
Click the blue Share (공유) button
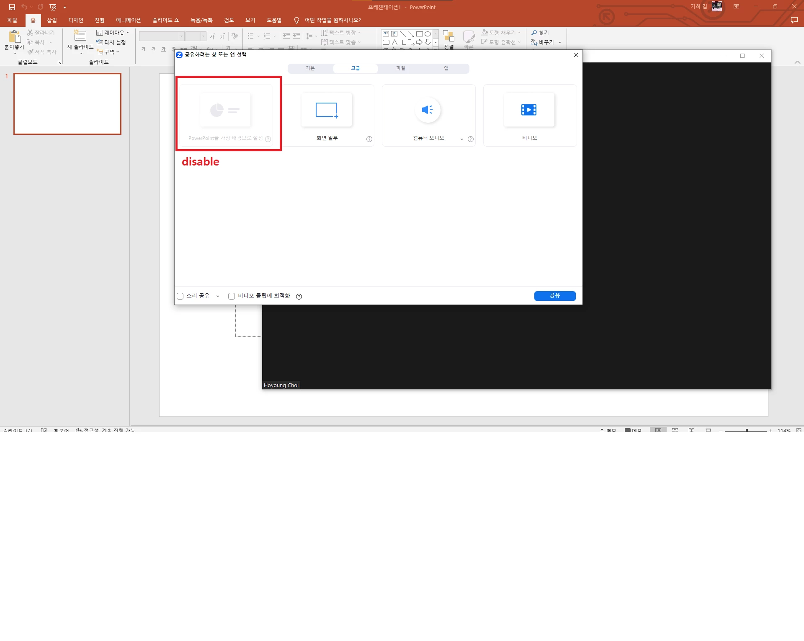(554, 296)
